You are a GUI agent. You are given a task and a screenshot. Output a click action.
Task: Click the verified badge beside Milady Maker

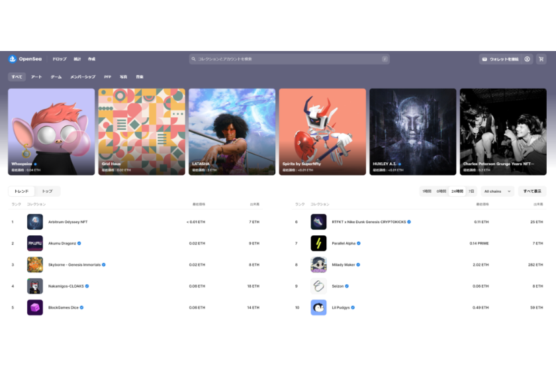(x=358, y=264)
